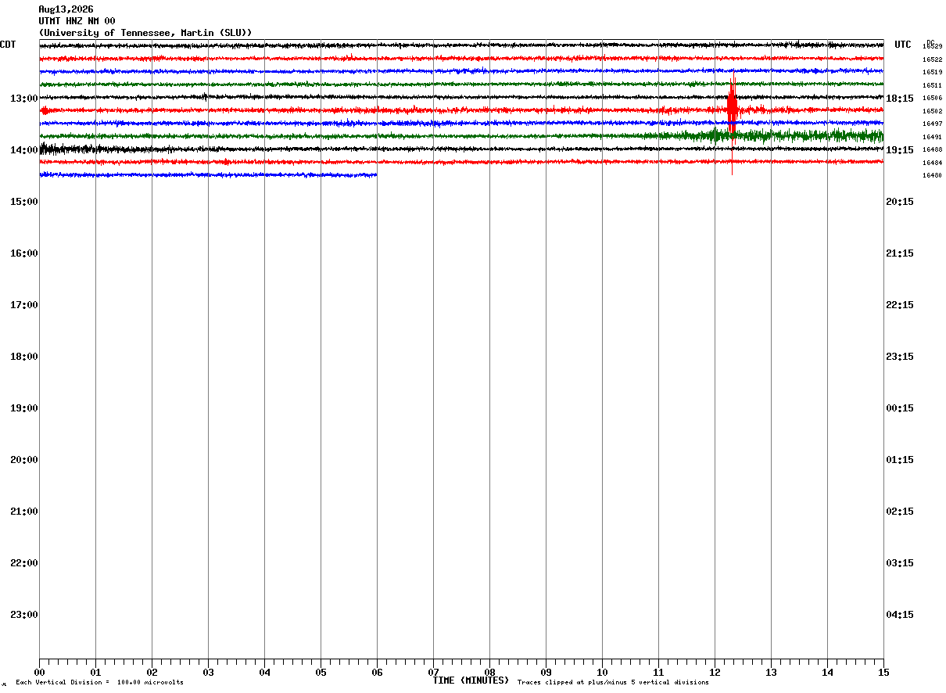
Task: Click the 09 minute tick label
Action: tap(546, 672)
